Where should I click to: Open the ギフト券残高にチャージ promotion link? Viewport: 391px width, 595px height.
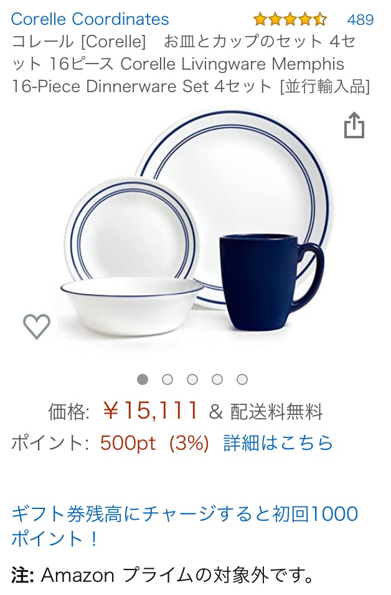[x=185, y=526]
